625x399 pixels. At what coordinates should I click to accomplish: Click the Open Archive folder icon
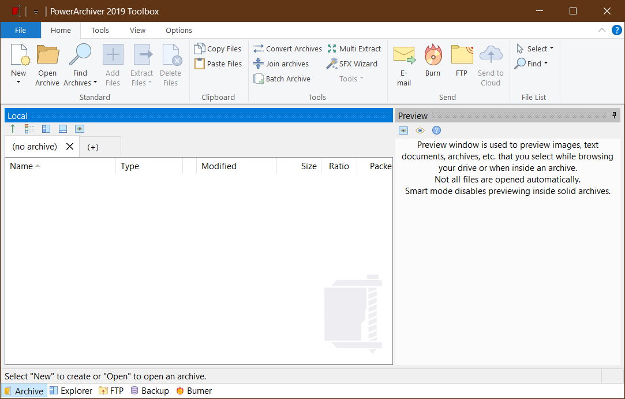[47, 55]
